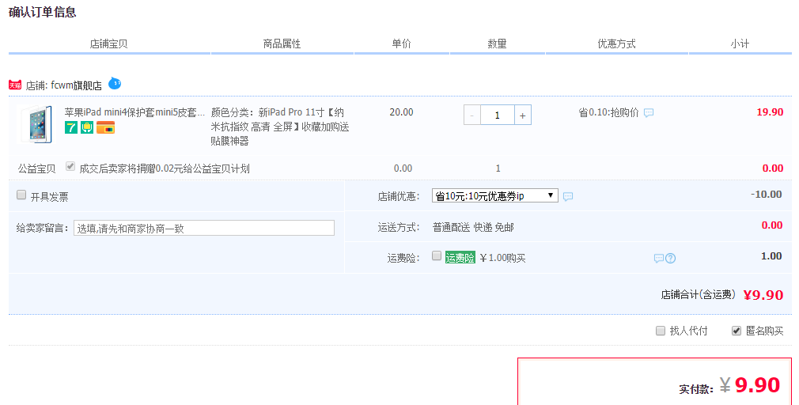Tick the 运费险 shipping insurance checkbox
Image resolution: width=799 pixels, height=405 pixels.
click(437, 256)
